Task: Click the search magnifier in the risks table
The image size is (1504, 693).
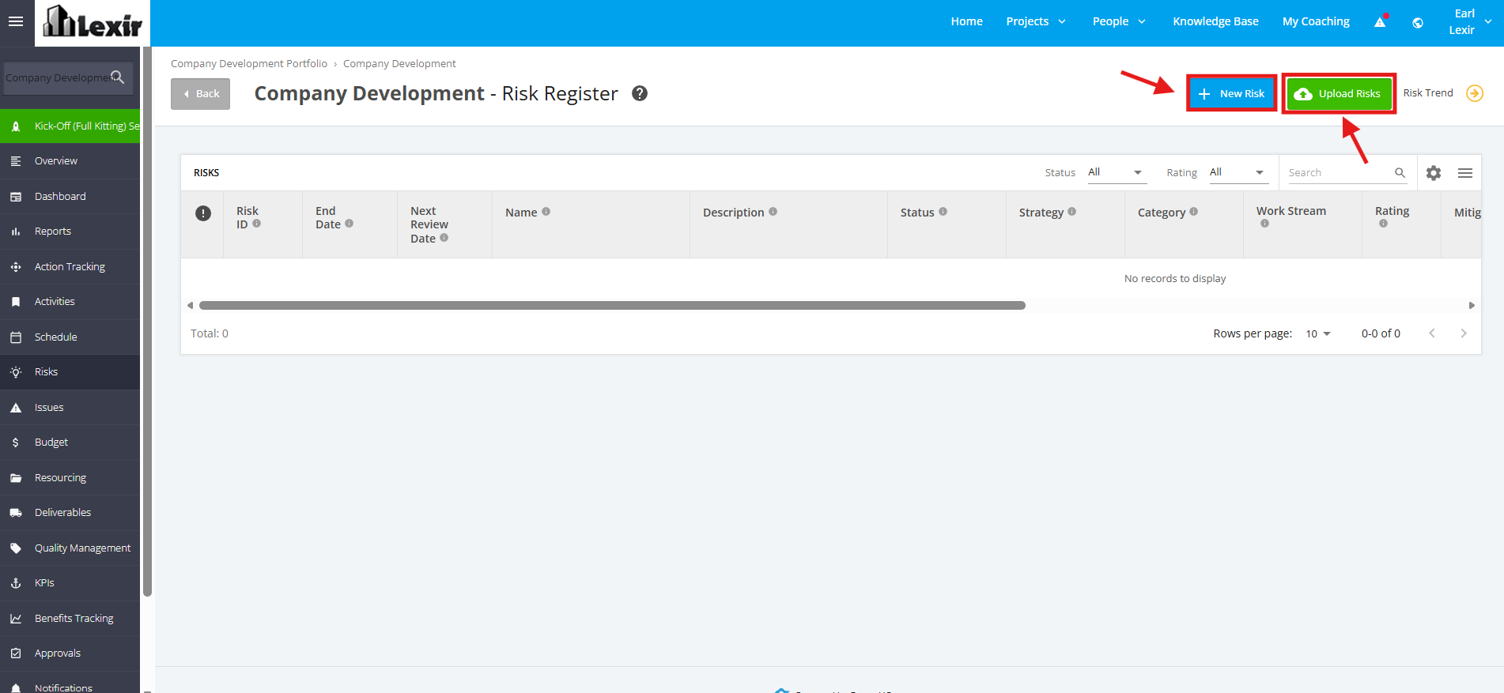Action: coord(1400,173)
